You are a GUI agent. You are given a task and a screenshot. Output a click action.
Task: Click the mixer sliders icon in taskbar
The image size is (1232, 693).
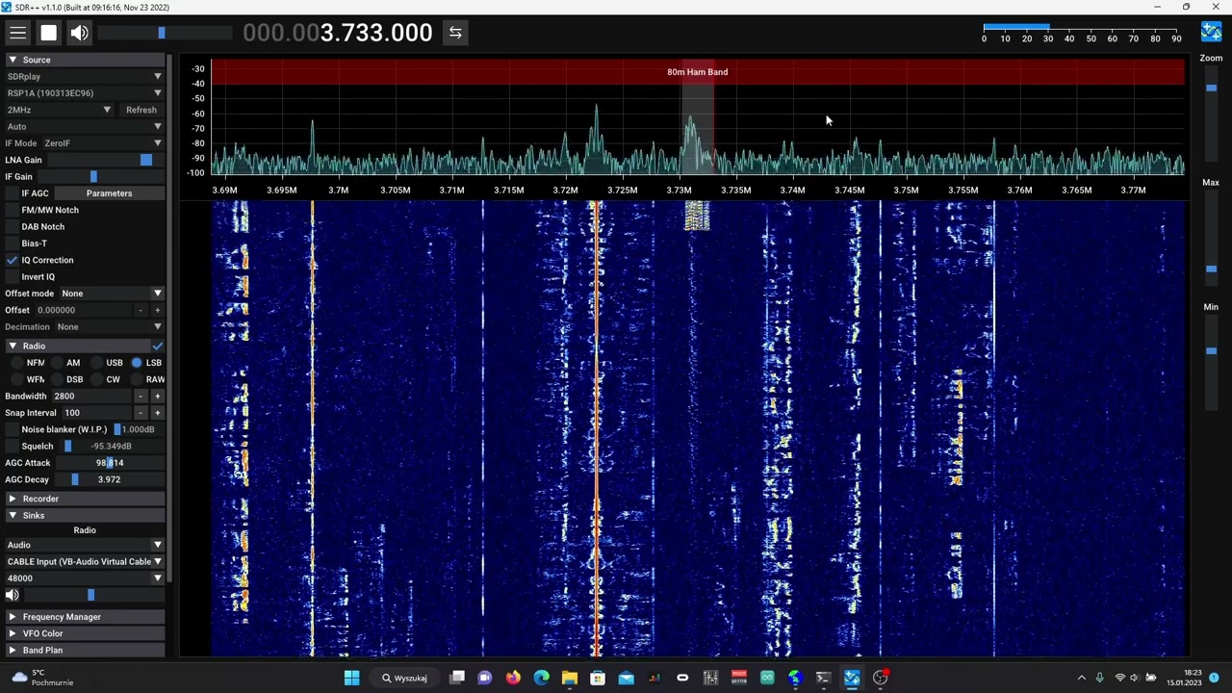710,678
